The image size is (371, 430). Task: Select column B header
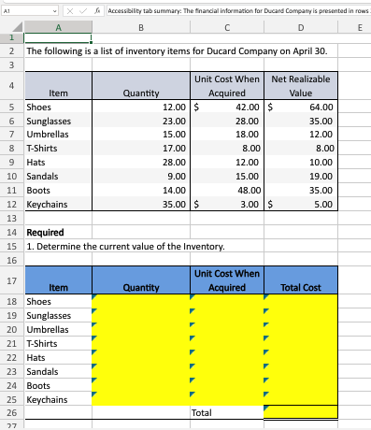(141, 27)
